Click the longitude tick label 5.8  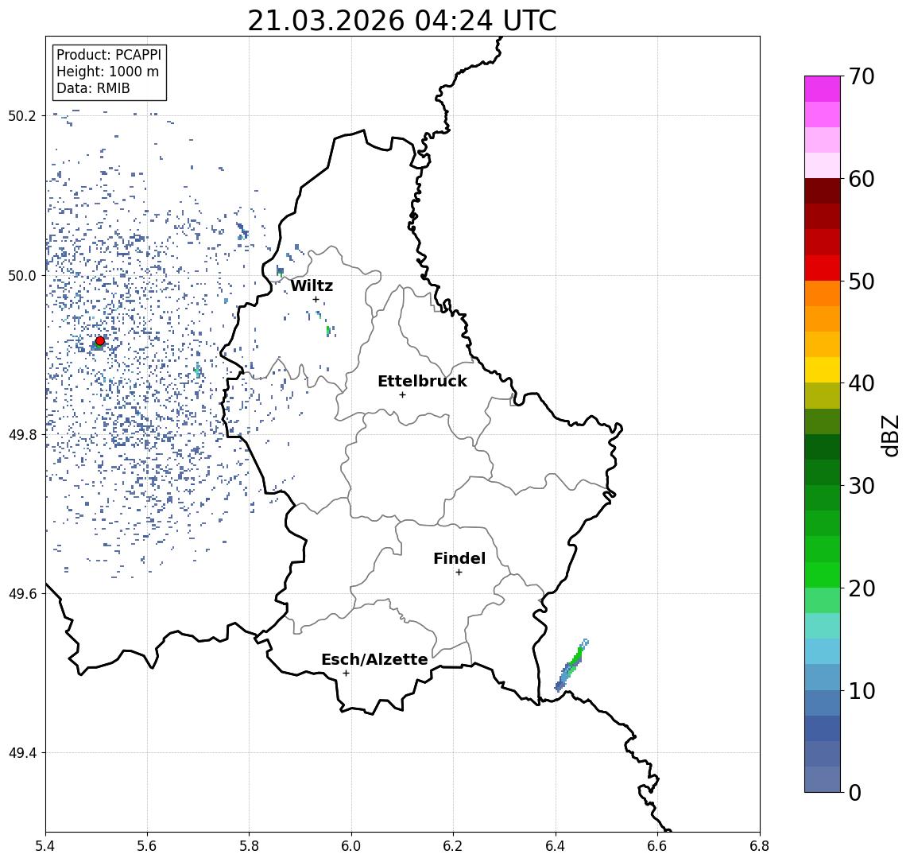click(x=249, y=846)
